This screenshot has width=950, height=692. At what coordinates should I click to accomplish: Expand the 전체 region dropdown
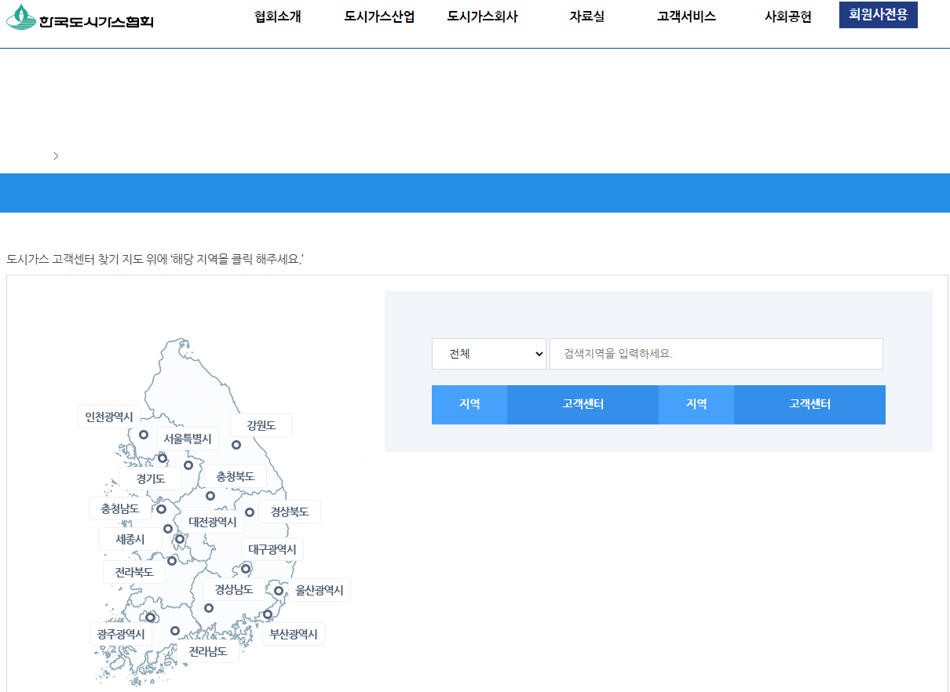click(490, 354)
